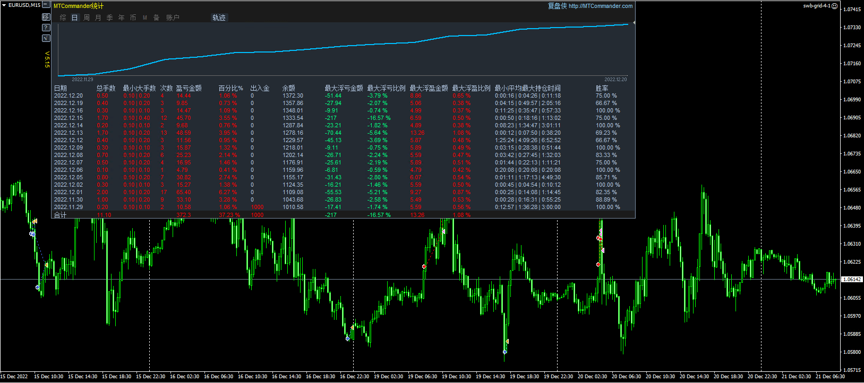Click the red sell arrow near 19 Dec 06:30
This screenshot has height=383, width=864.
click(x=424, y=266)
